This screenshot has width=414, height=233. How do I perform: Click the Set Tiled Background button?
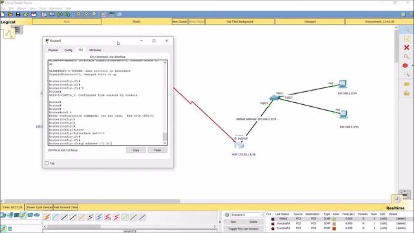point(240,21)
